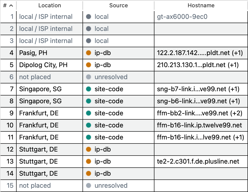Click teal site-code dot in row 10
This screenshot has width=248, height=192.
tap(89, 125)
